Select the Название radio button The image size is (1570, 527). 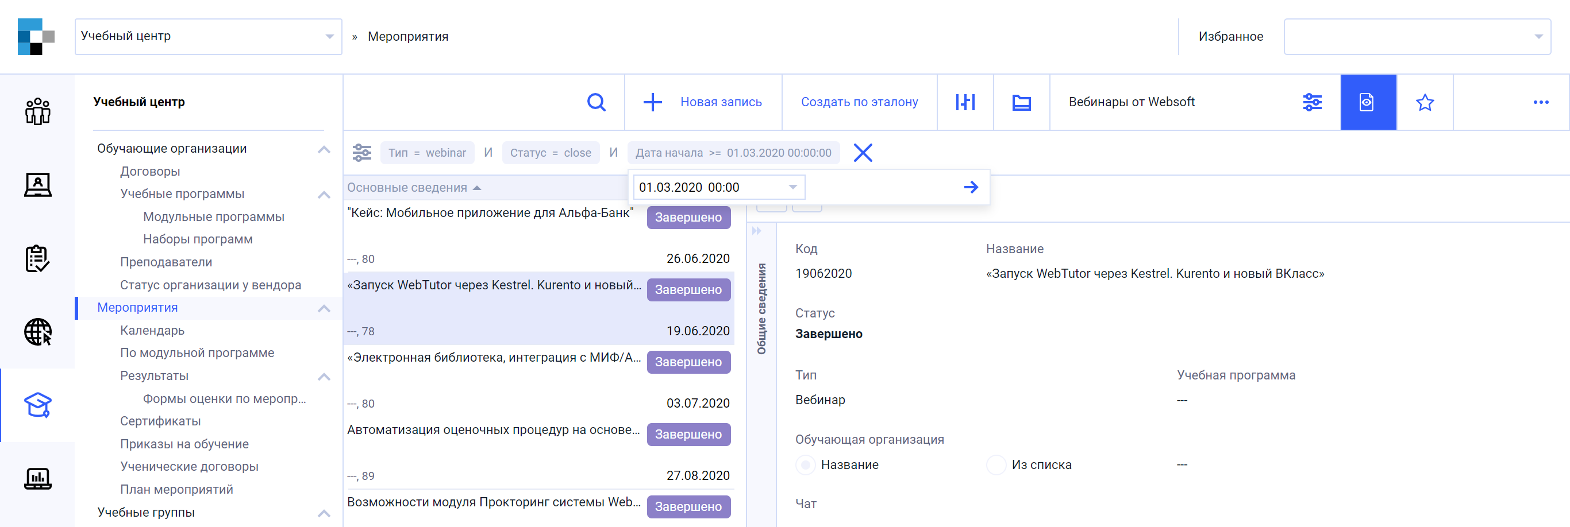point(806,464)
